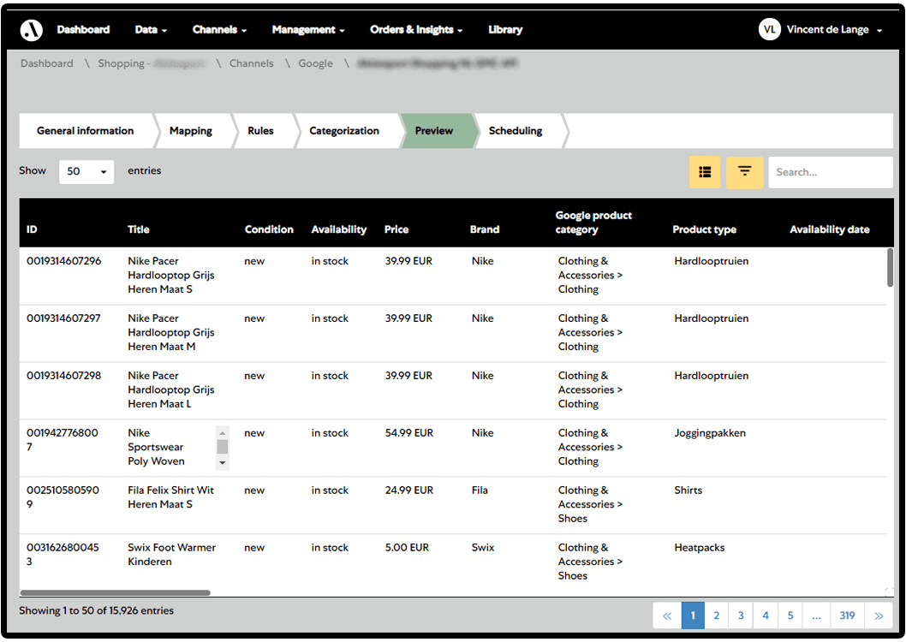906x642 pixels.
Task: Click the Fila brand cell
Action: pyautogui.click(x=480, y=490)
